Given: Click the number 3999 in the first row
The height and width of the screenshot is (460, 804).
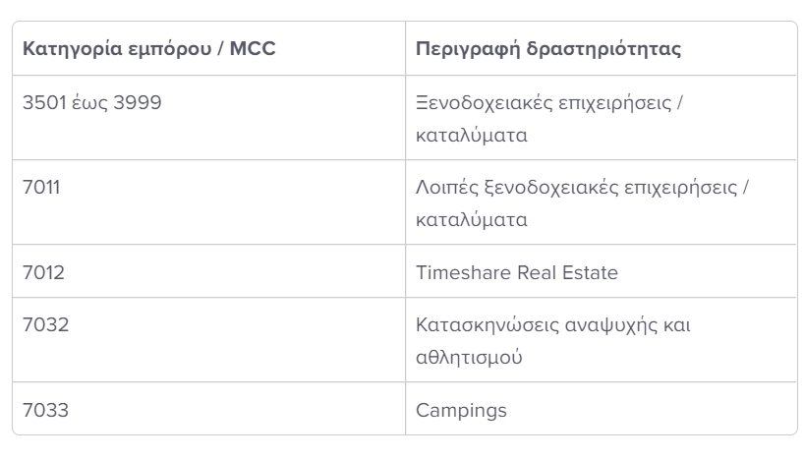Looking at the screenshot, I should click(x=138, y=102).
